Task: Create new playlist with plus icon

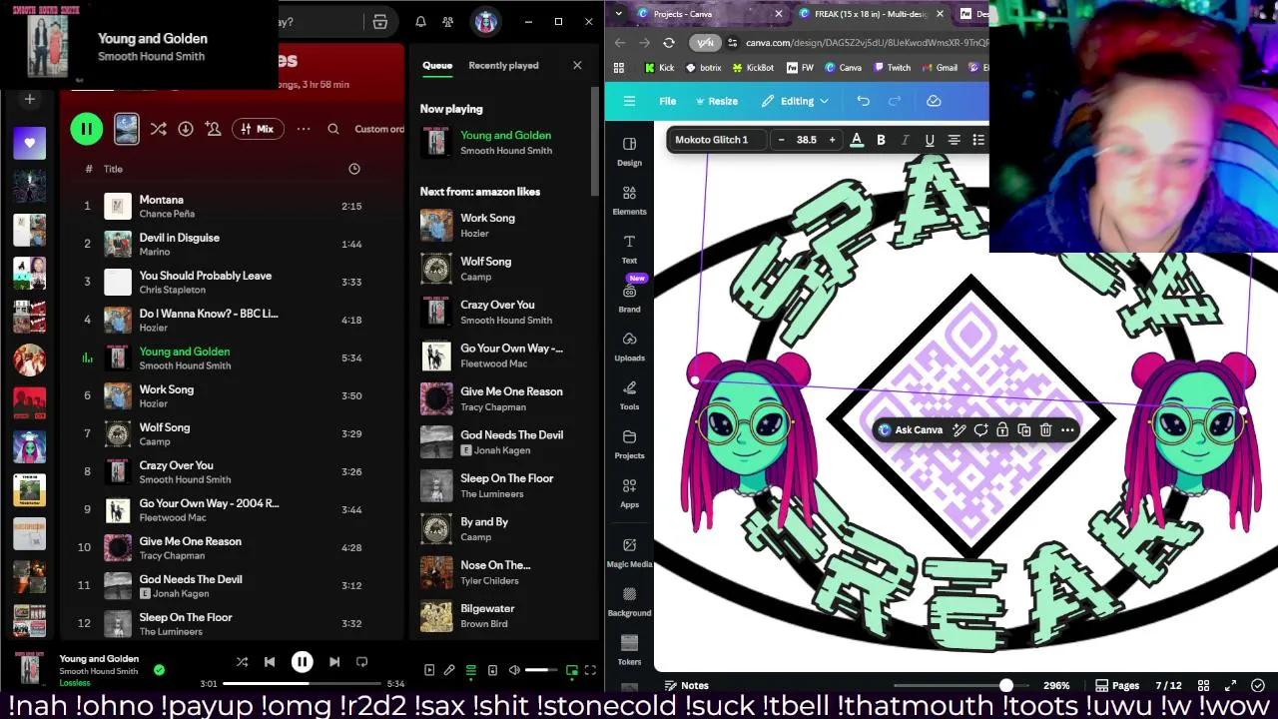Action: [29, 99]
